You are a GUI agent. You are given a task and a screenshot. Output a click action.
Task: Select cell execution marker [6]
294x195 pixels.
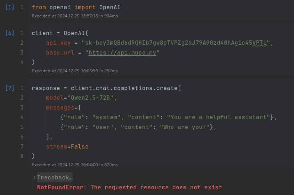[10, 33]
